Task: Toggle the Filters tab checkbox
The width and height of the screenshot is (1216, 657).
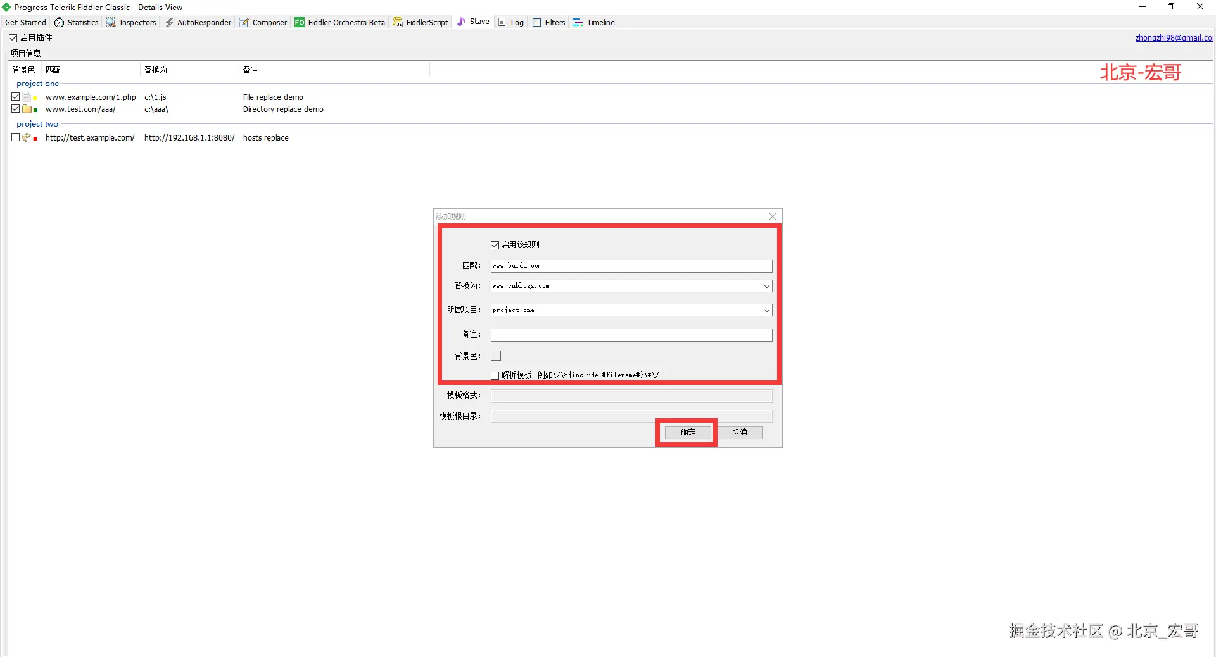Action: coord(537,22)
